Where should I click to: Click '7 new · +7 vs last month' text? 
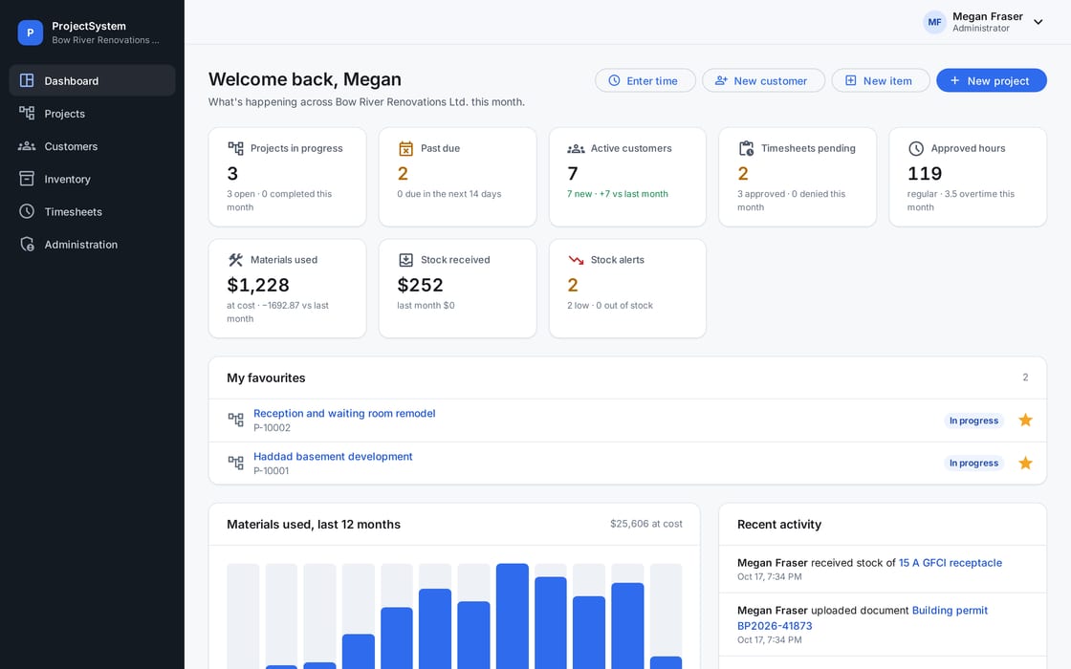[x=618, y=194]
